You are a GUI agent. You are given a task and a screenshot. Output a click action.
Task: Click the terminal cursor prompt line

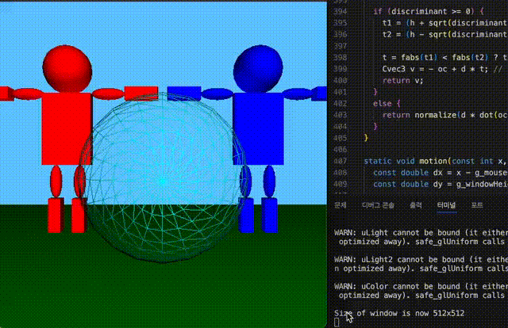337,322
